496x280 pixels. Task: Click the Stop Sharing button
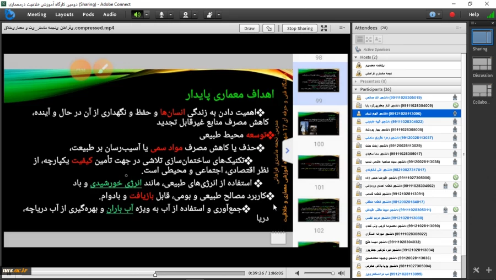299,28
